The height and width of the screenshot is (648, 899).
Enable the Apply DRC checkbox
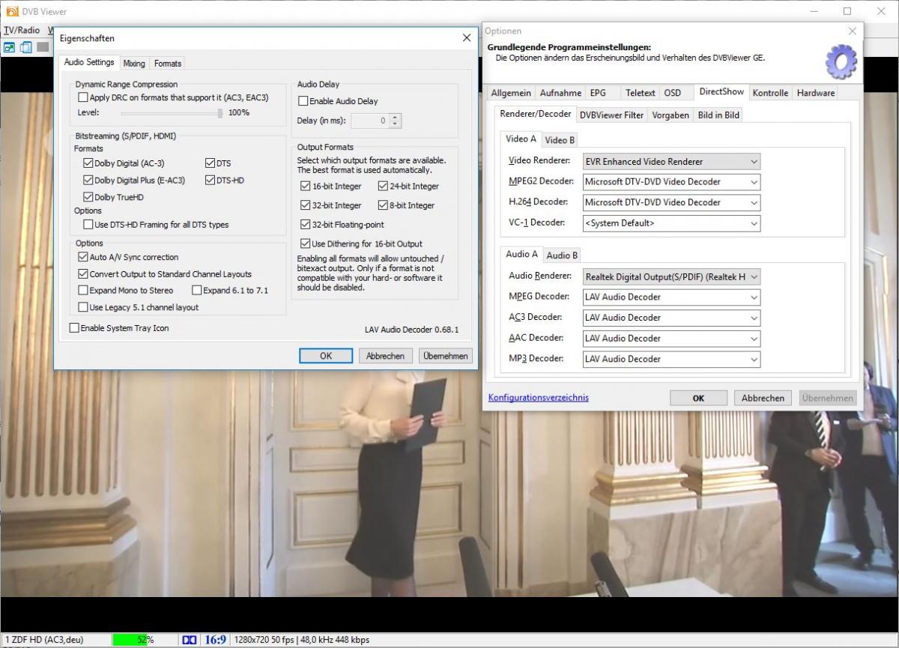(83, 97)
